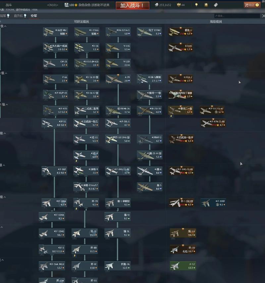265x283 pixels.
Task: Select the green JF-17 aircraft card
Action: click(183, 266)
